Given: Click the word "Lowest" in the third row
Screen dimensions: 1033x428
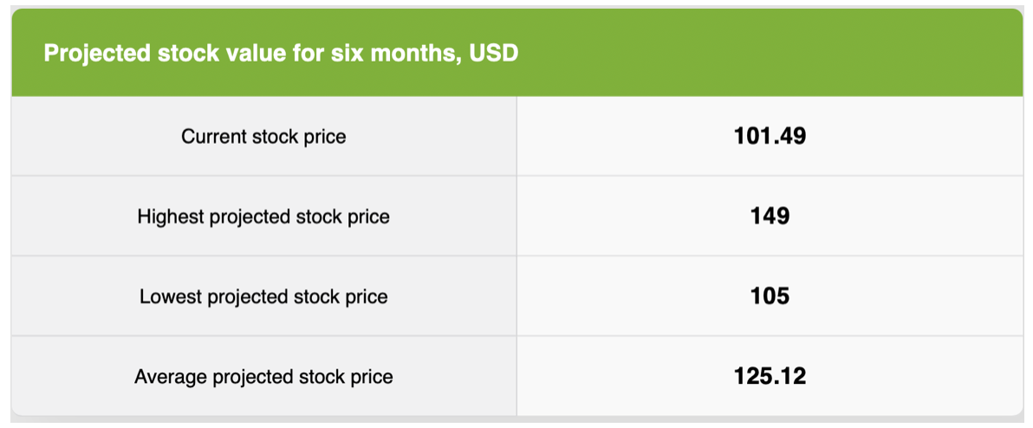Looking at the screenshot, I should 170,297.
